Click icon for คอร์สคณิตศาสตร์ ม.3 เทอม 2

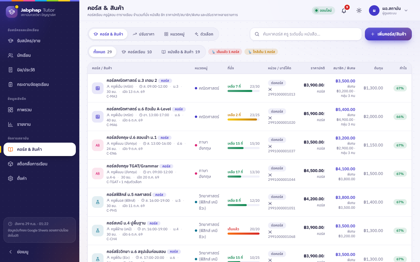(x=98, y=88)
